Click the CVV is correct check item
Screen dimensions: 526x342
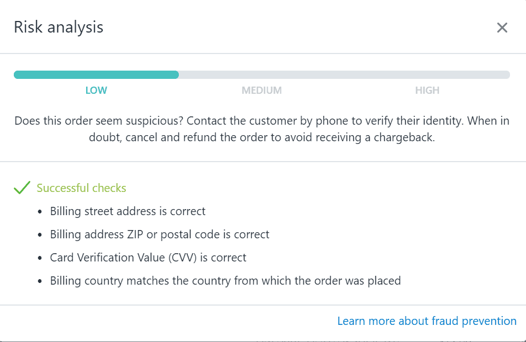click(148, 257)
